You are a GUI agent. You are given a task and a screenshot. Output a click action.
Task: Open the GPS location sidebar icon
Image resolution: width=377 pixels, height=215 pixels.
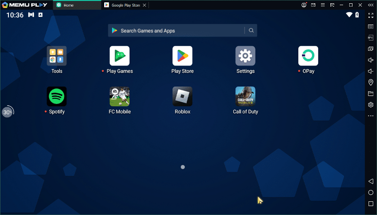371,82
